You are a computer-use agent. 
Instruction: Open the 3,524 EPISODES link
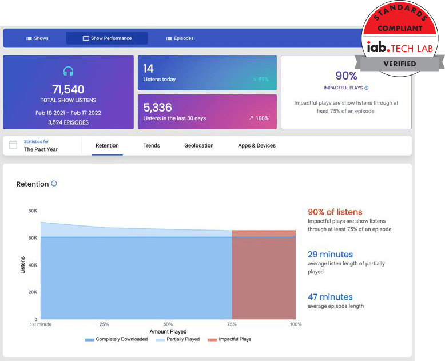coord(68,122)
